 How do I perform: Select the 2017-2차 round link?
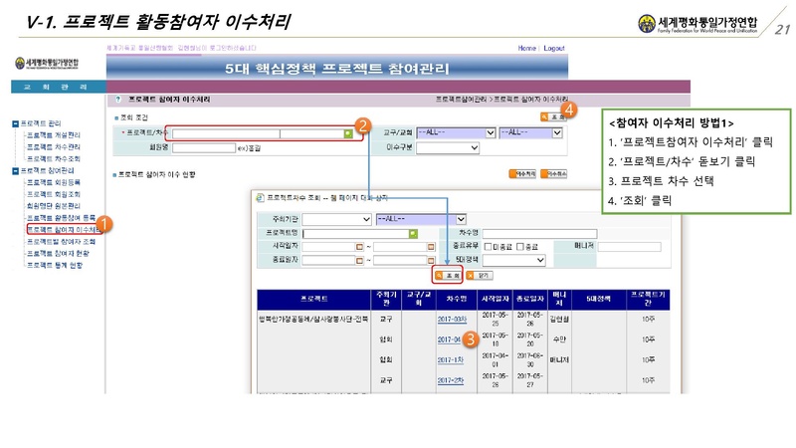click(x=451, y=380)
